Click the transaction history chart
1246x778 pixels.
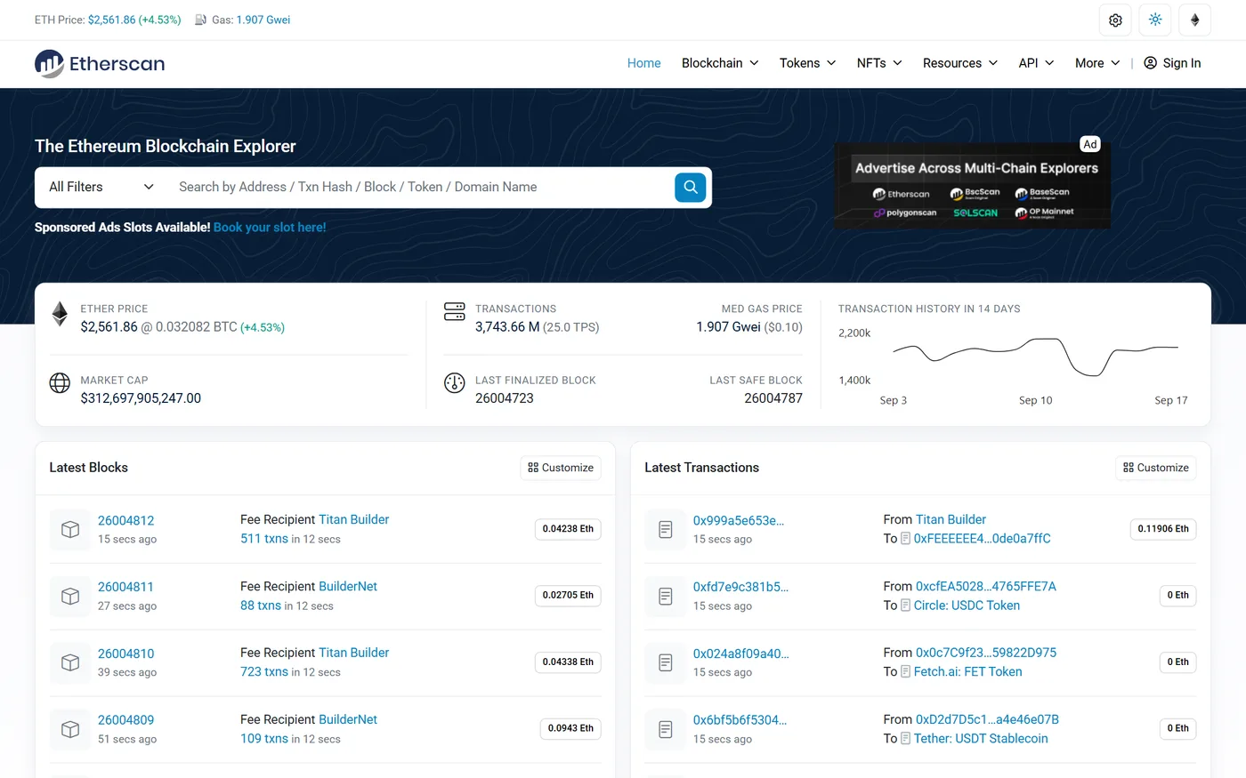(x=1035, y=358)
